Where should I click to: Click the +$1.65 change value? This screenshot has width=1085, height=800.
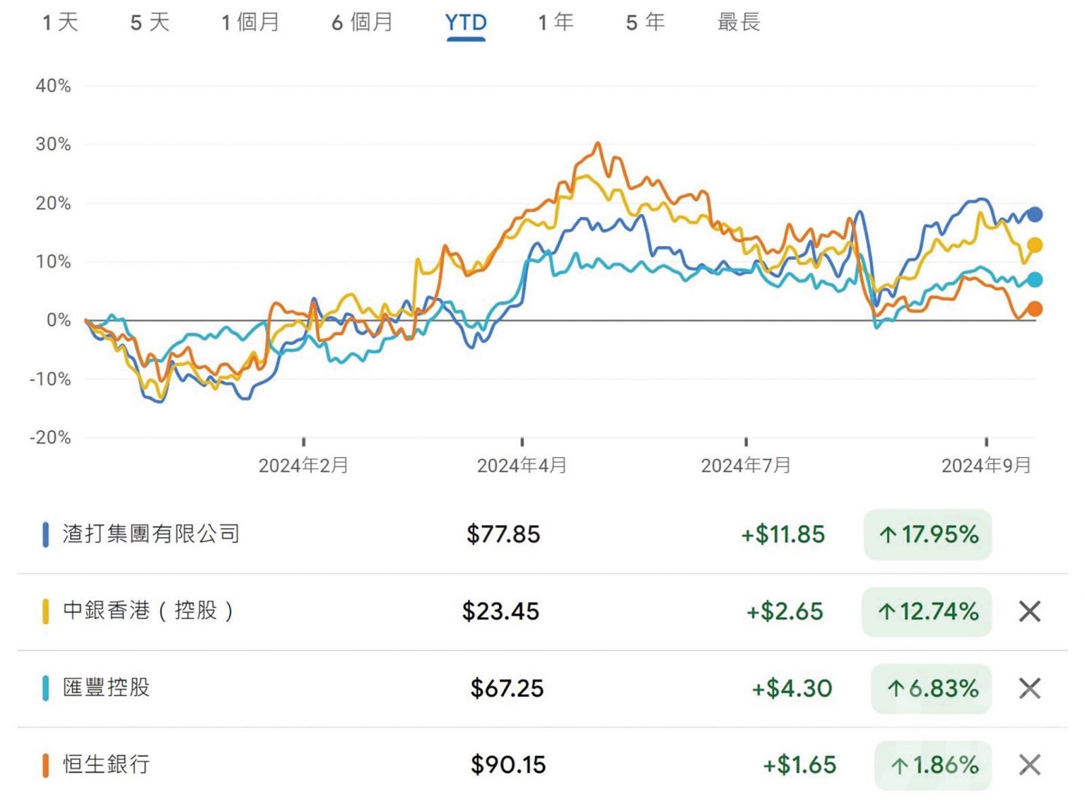800,765
